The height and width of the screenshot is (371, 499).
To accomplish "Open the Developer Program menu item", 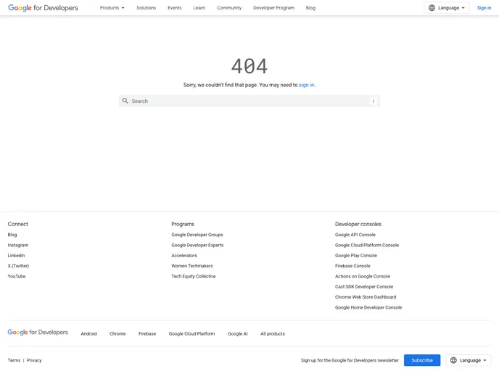I will 273,8.
